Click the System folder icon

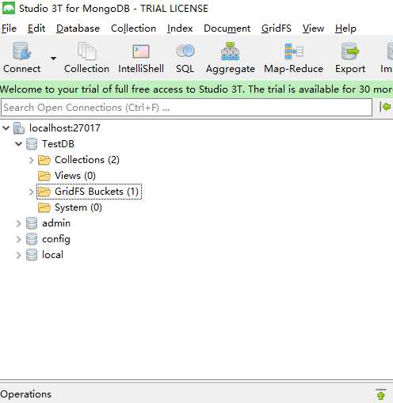[44, 207]
